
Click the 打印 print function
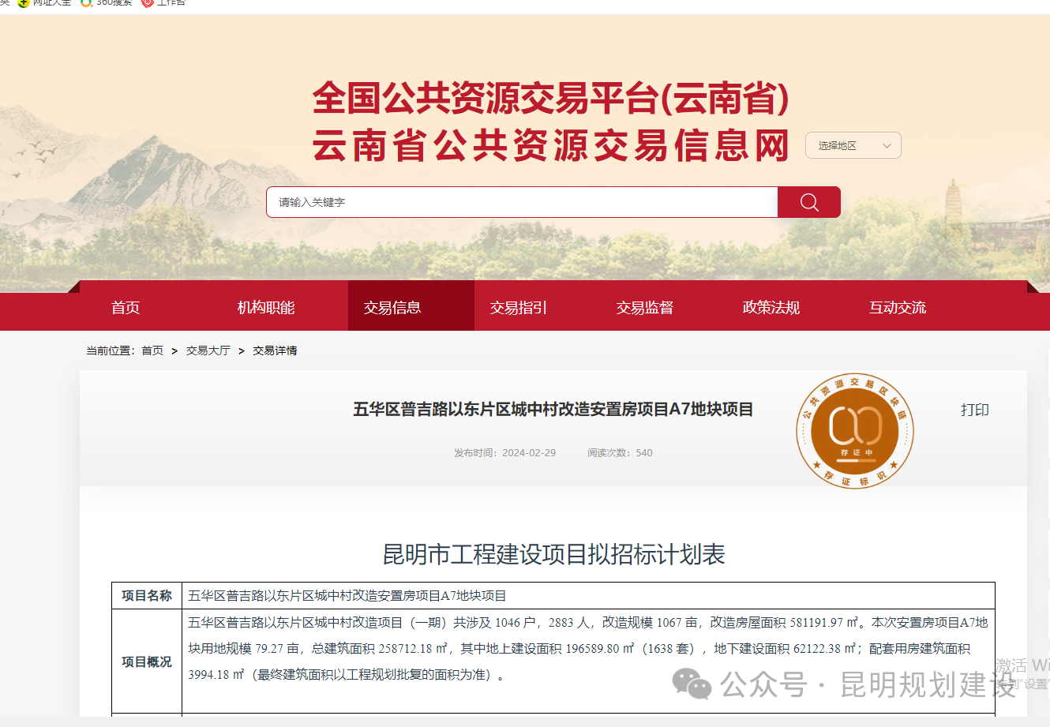point(974,410)
